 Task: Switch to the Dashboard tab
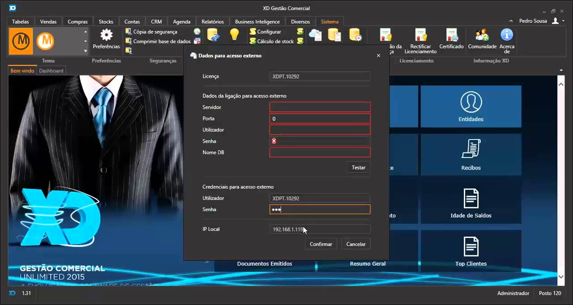point(51,71)
